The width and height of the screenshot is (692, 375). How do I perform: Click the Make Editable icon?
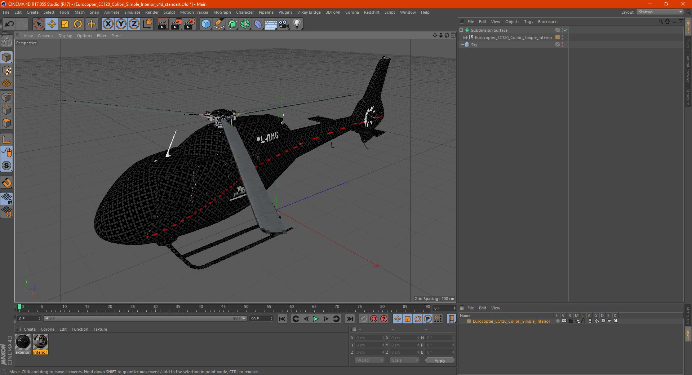coord(7,41)
